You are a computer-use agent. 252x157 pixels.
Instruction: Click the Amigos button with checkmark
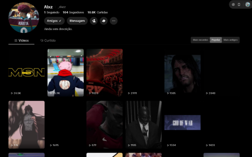(54, 21)
